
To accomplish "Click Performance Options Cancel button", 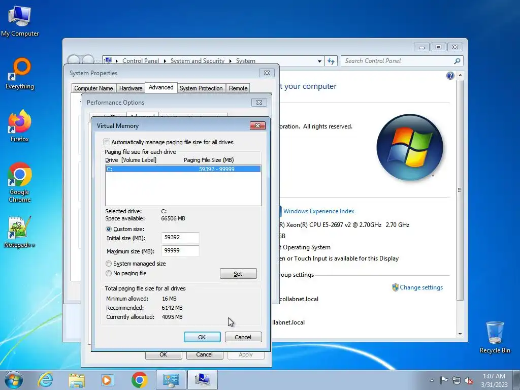I will [204, 354].
